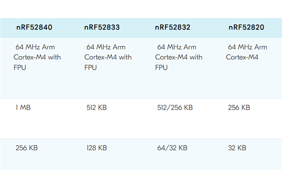Click the word FPU in nRF52832 column
This screenshot has width=282, height=170.
point(161,68)
